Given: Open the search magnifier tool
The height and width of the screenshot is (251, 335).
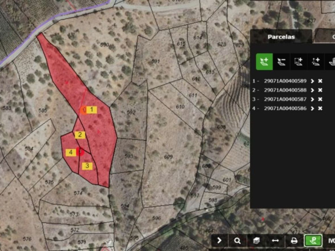Looking at the screenshot, I should (x=237, y=241).
